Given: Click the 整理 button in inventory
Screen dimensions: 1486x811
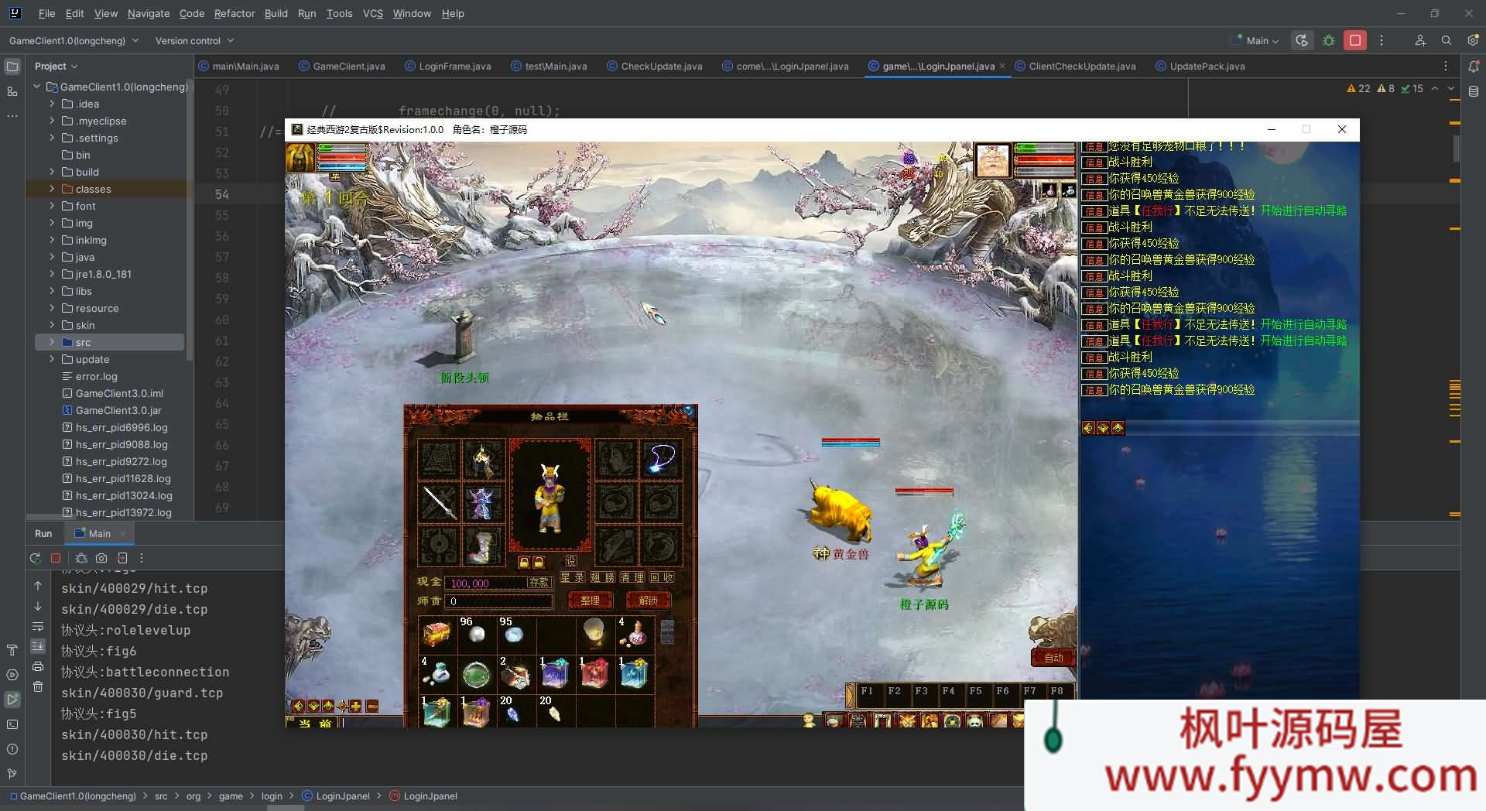Looking at the screenshot, I should tap(590, 601).
